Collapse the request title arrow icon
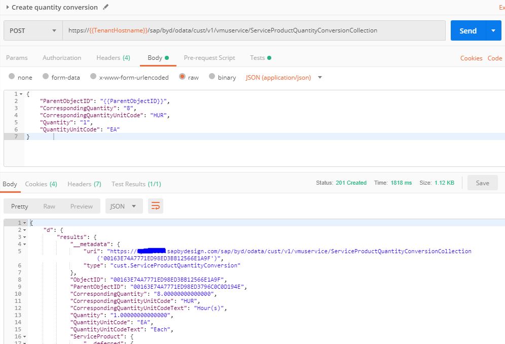Viewport: 505px width, 344px height. point(8,7)
